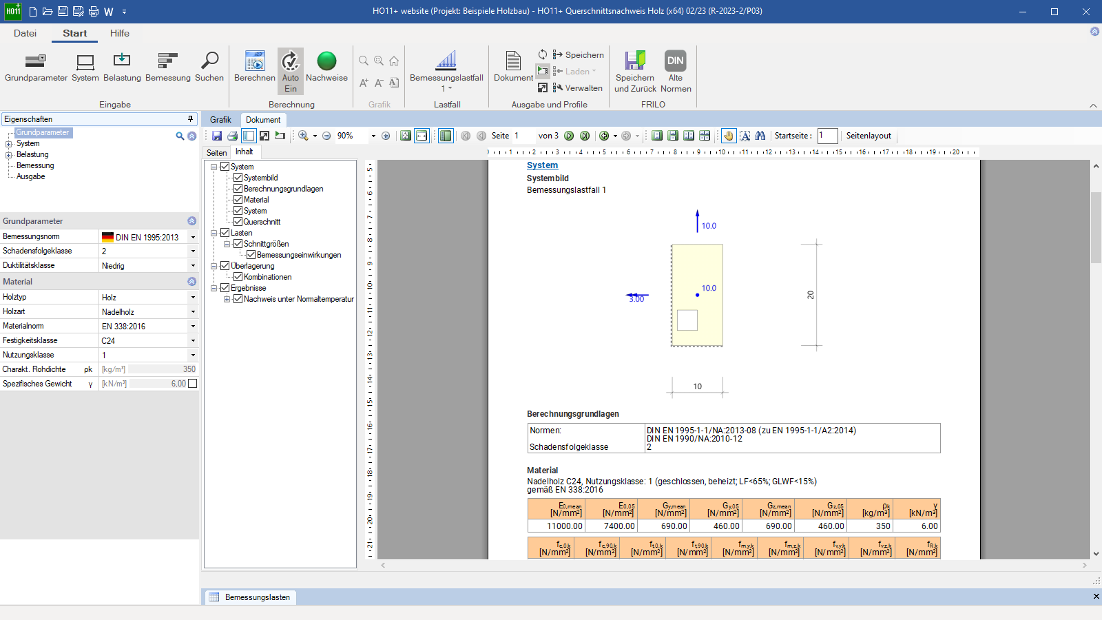Image resolution: width=1102 pixels, height=620 pixels.
Task: Click the Startseite number input field
Action: [827, 136]
